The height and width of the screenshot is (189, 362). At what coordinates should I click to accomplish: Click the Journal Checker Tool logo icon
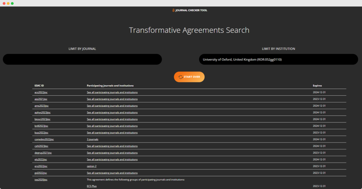point(173,10)
